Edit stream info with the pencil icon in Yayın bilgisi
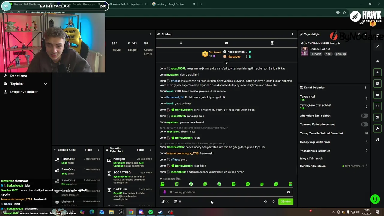Image resolution: width=384 pixels, height=216 pixels. [358, 34]
